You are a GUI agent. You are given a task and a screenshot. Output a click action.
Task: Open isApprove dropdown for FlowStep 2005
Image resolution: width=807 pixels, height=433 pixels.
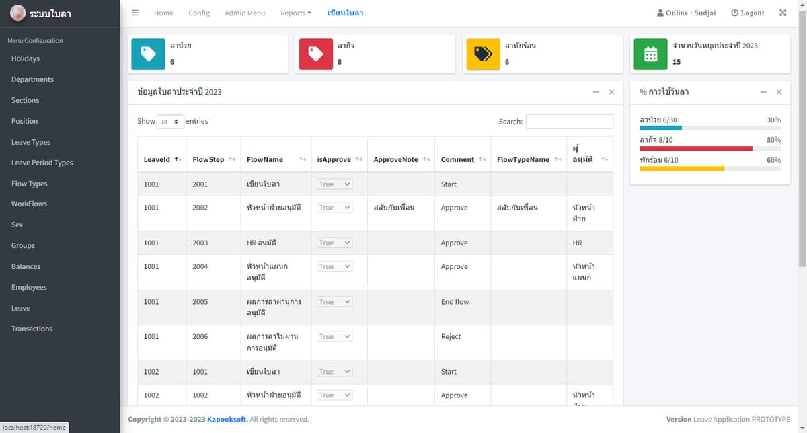click(x=335, y=302)
